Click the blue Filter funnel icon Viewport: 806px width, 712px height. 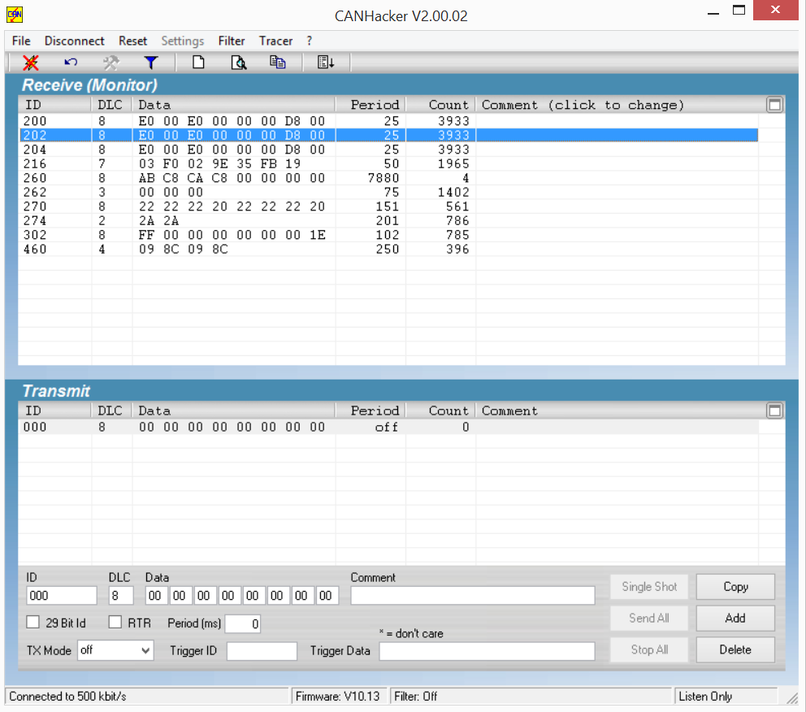(x=150, y=63)
